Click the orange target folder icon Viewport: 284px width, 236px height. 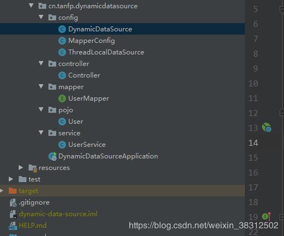coord(13,191)
